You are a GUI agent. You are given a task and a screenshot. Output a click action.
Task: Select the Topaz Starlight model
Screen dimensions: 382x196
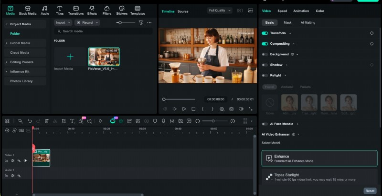[319, 177]
